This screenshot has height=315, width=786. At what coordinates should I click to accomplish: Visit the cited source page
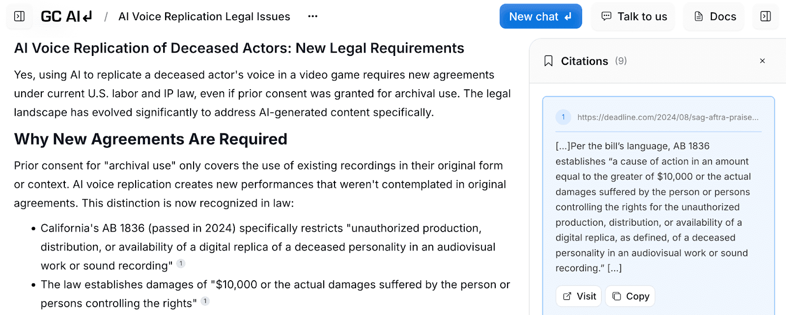pos(579,296)
